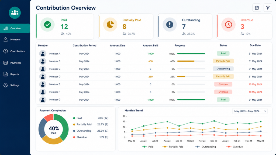Image resolution: width=276 pixels, height=155 pixels.
Task: Click the group logo in sidebar
Action: 15,13
